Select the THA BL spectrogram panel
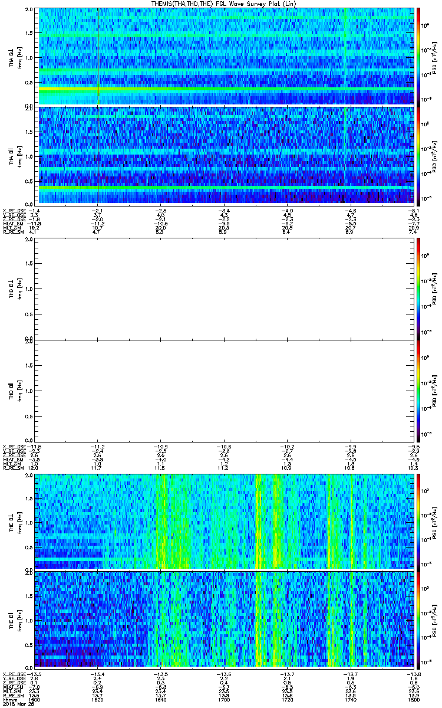442x708 pixels. (x=224, y=56)
